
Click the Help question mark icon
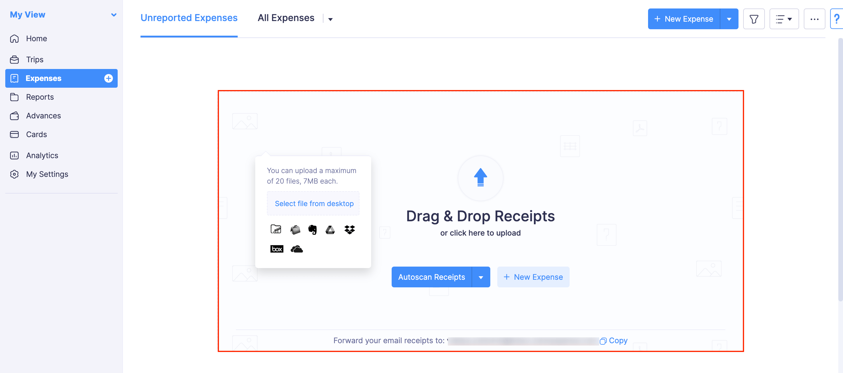point(838,19)
